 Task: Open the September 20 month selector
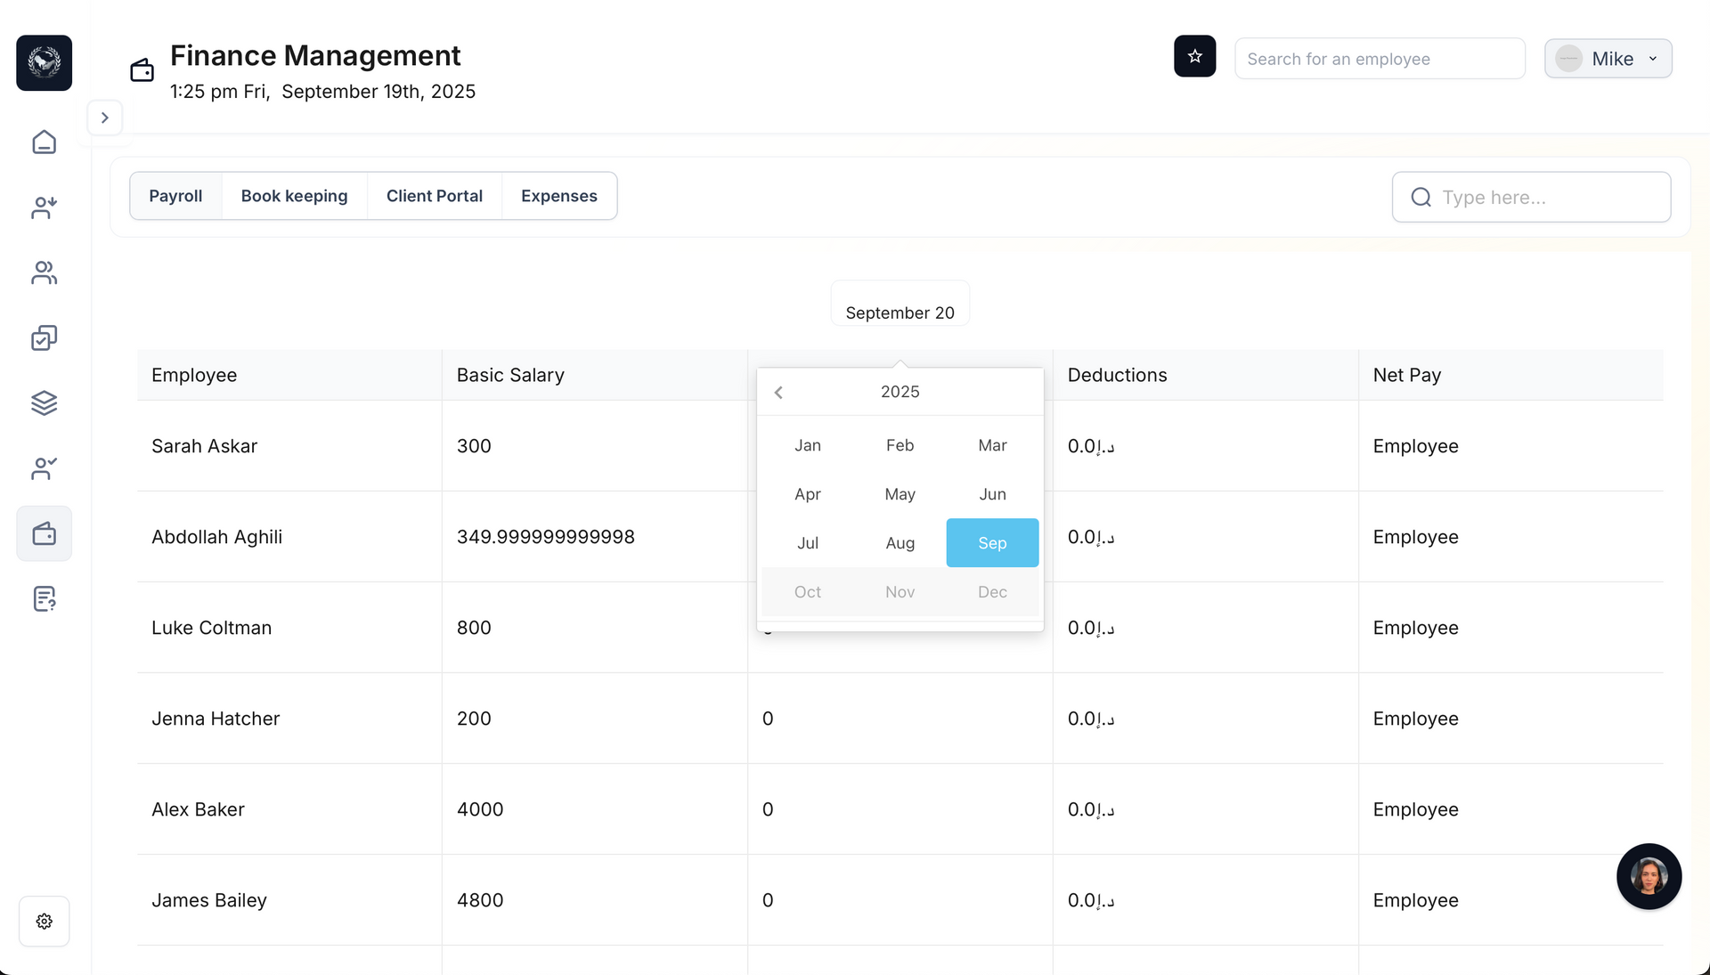pyautogui.click(x=900, y=313)
